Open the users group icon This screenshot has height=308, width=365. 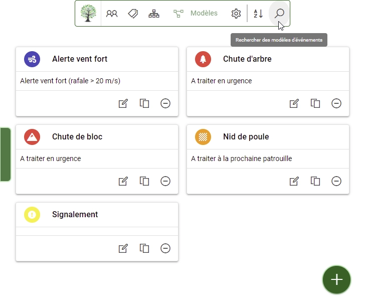112,14
